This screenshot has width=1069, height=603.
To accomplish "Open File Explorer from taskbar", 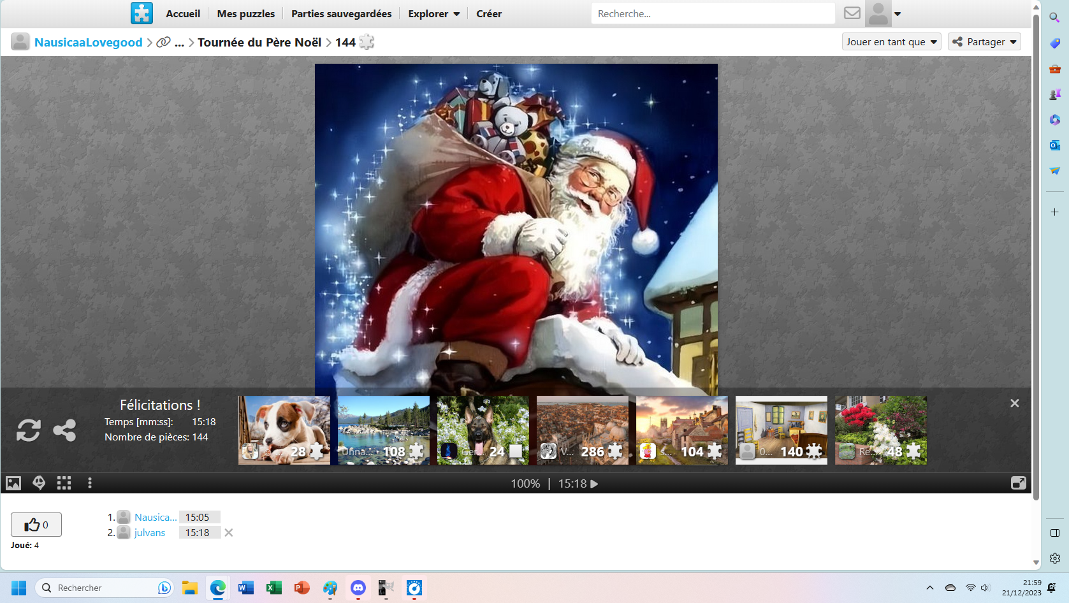I will (x=190, y=588).
